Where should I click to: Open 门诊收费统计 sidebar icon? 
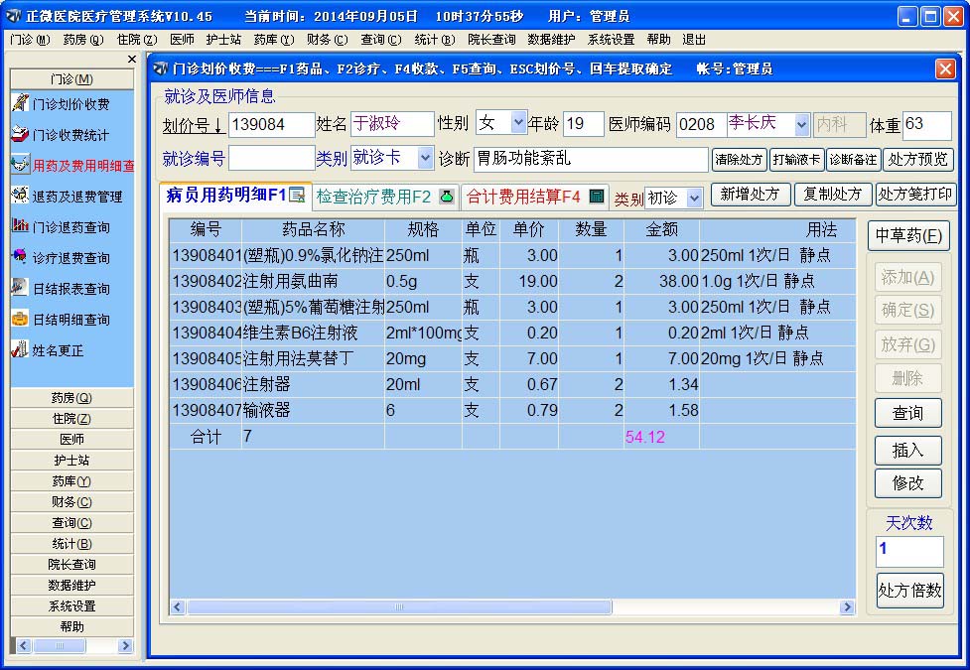click(20, 134)
